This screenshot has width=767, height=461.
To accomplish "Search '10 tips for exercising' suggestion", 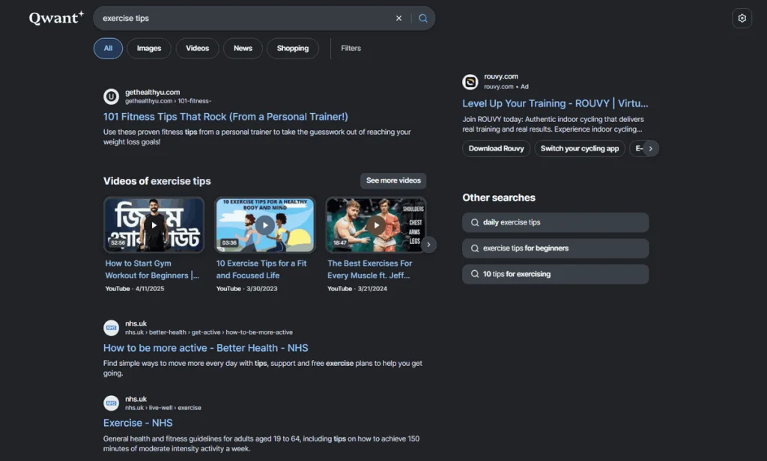I will 555,274.
